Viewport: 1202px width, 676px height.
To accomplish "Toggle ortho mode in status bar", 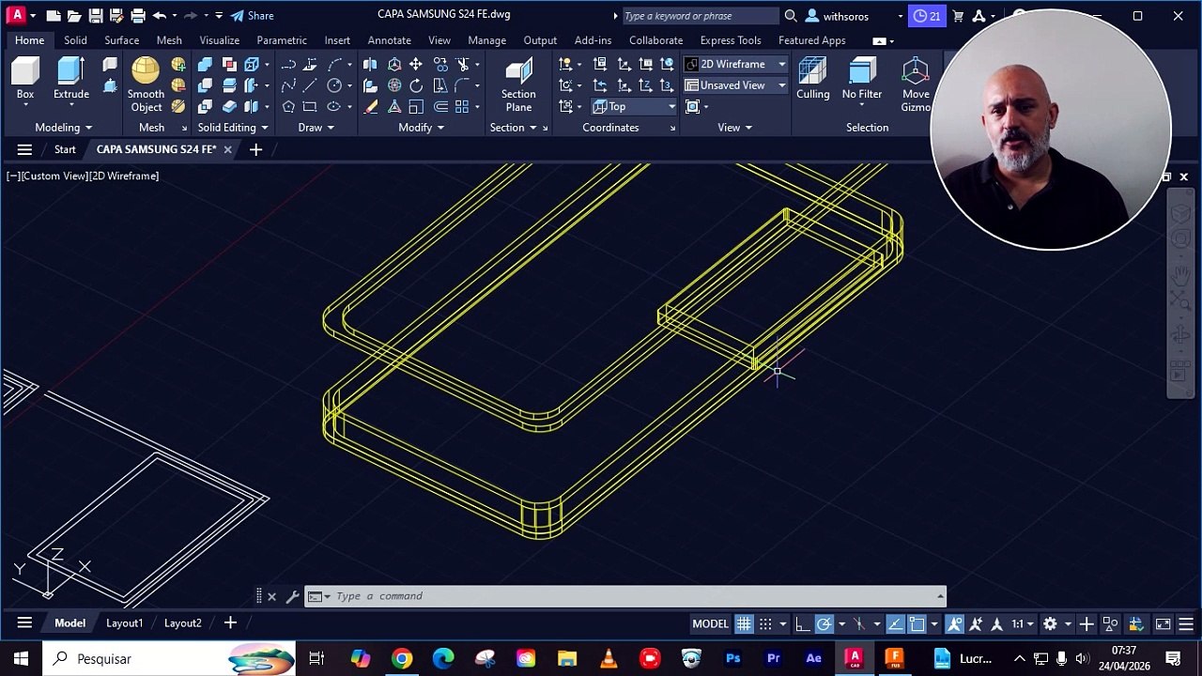I will tap(802, 623).
